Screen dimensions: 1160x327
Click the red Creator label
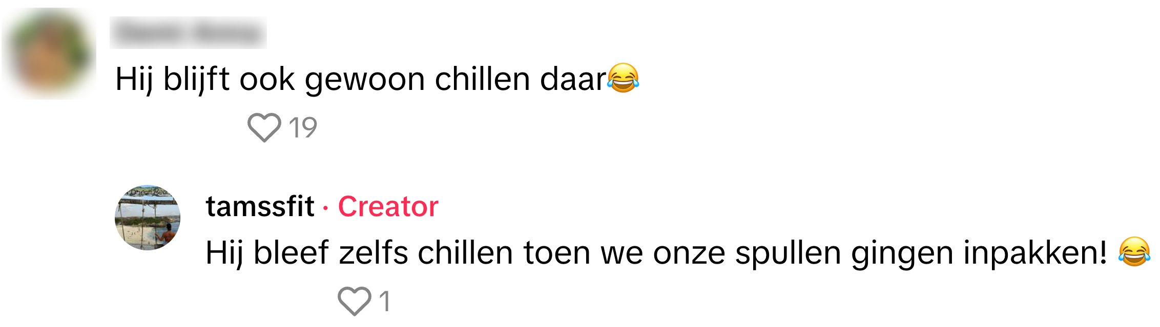coord(388,206)
